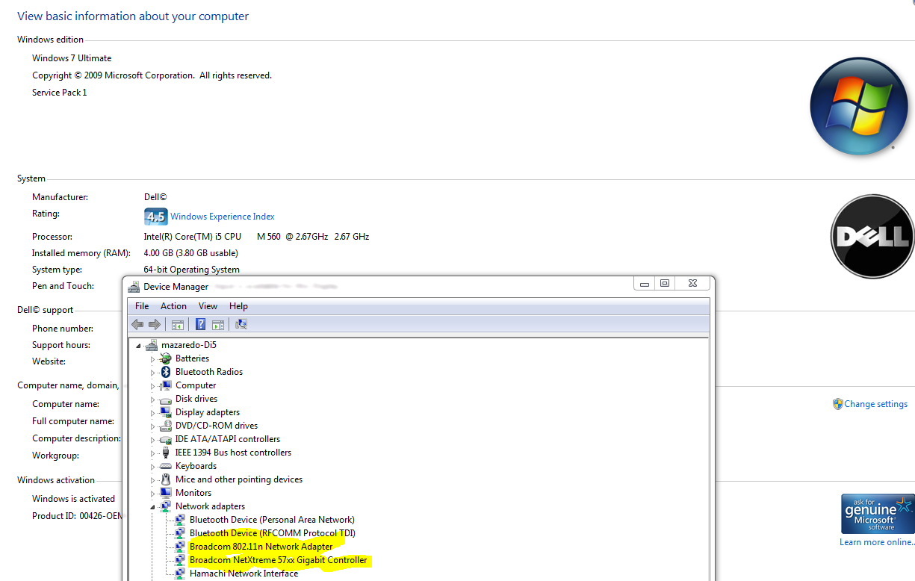915x581 pixels.
Task: Select the mazaredo-Di5 root label
Action: [189, 345]
